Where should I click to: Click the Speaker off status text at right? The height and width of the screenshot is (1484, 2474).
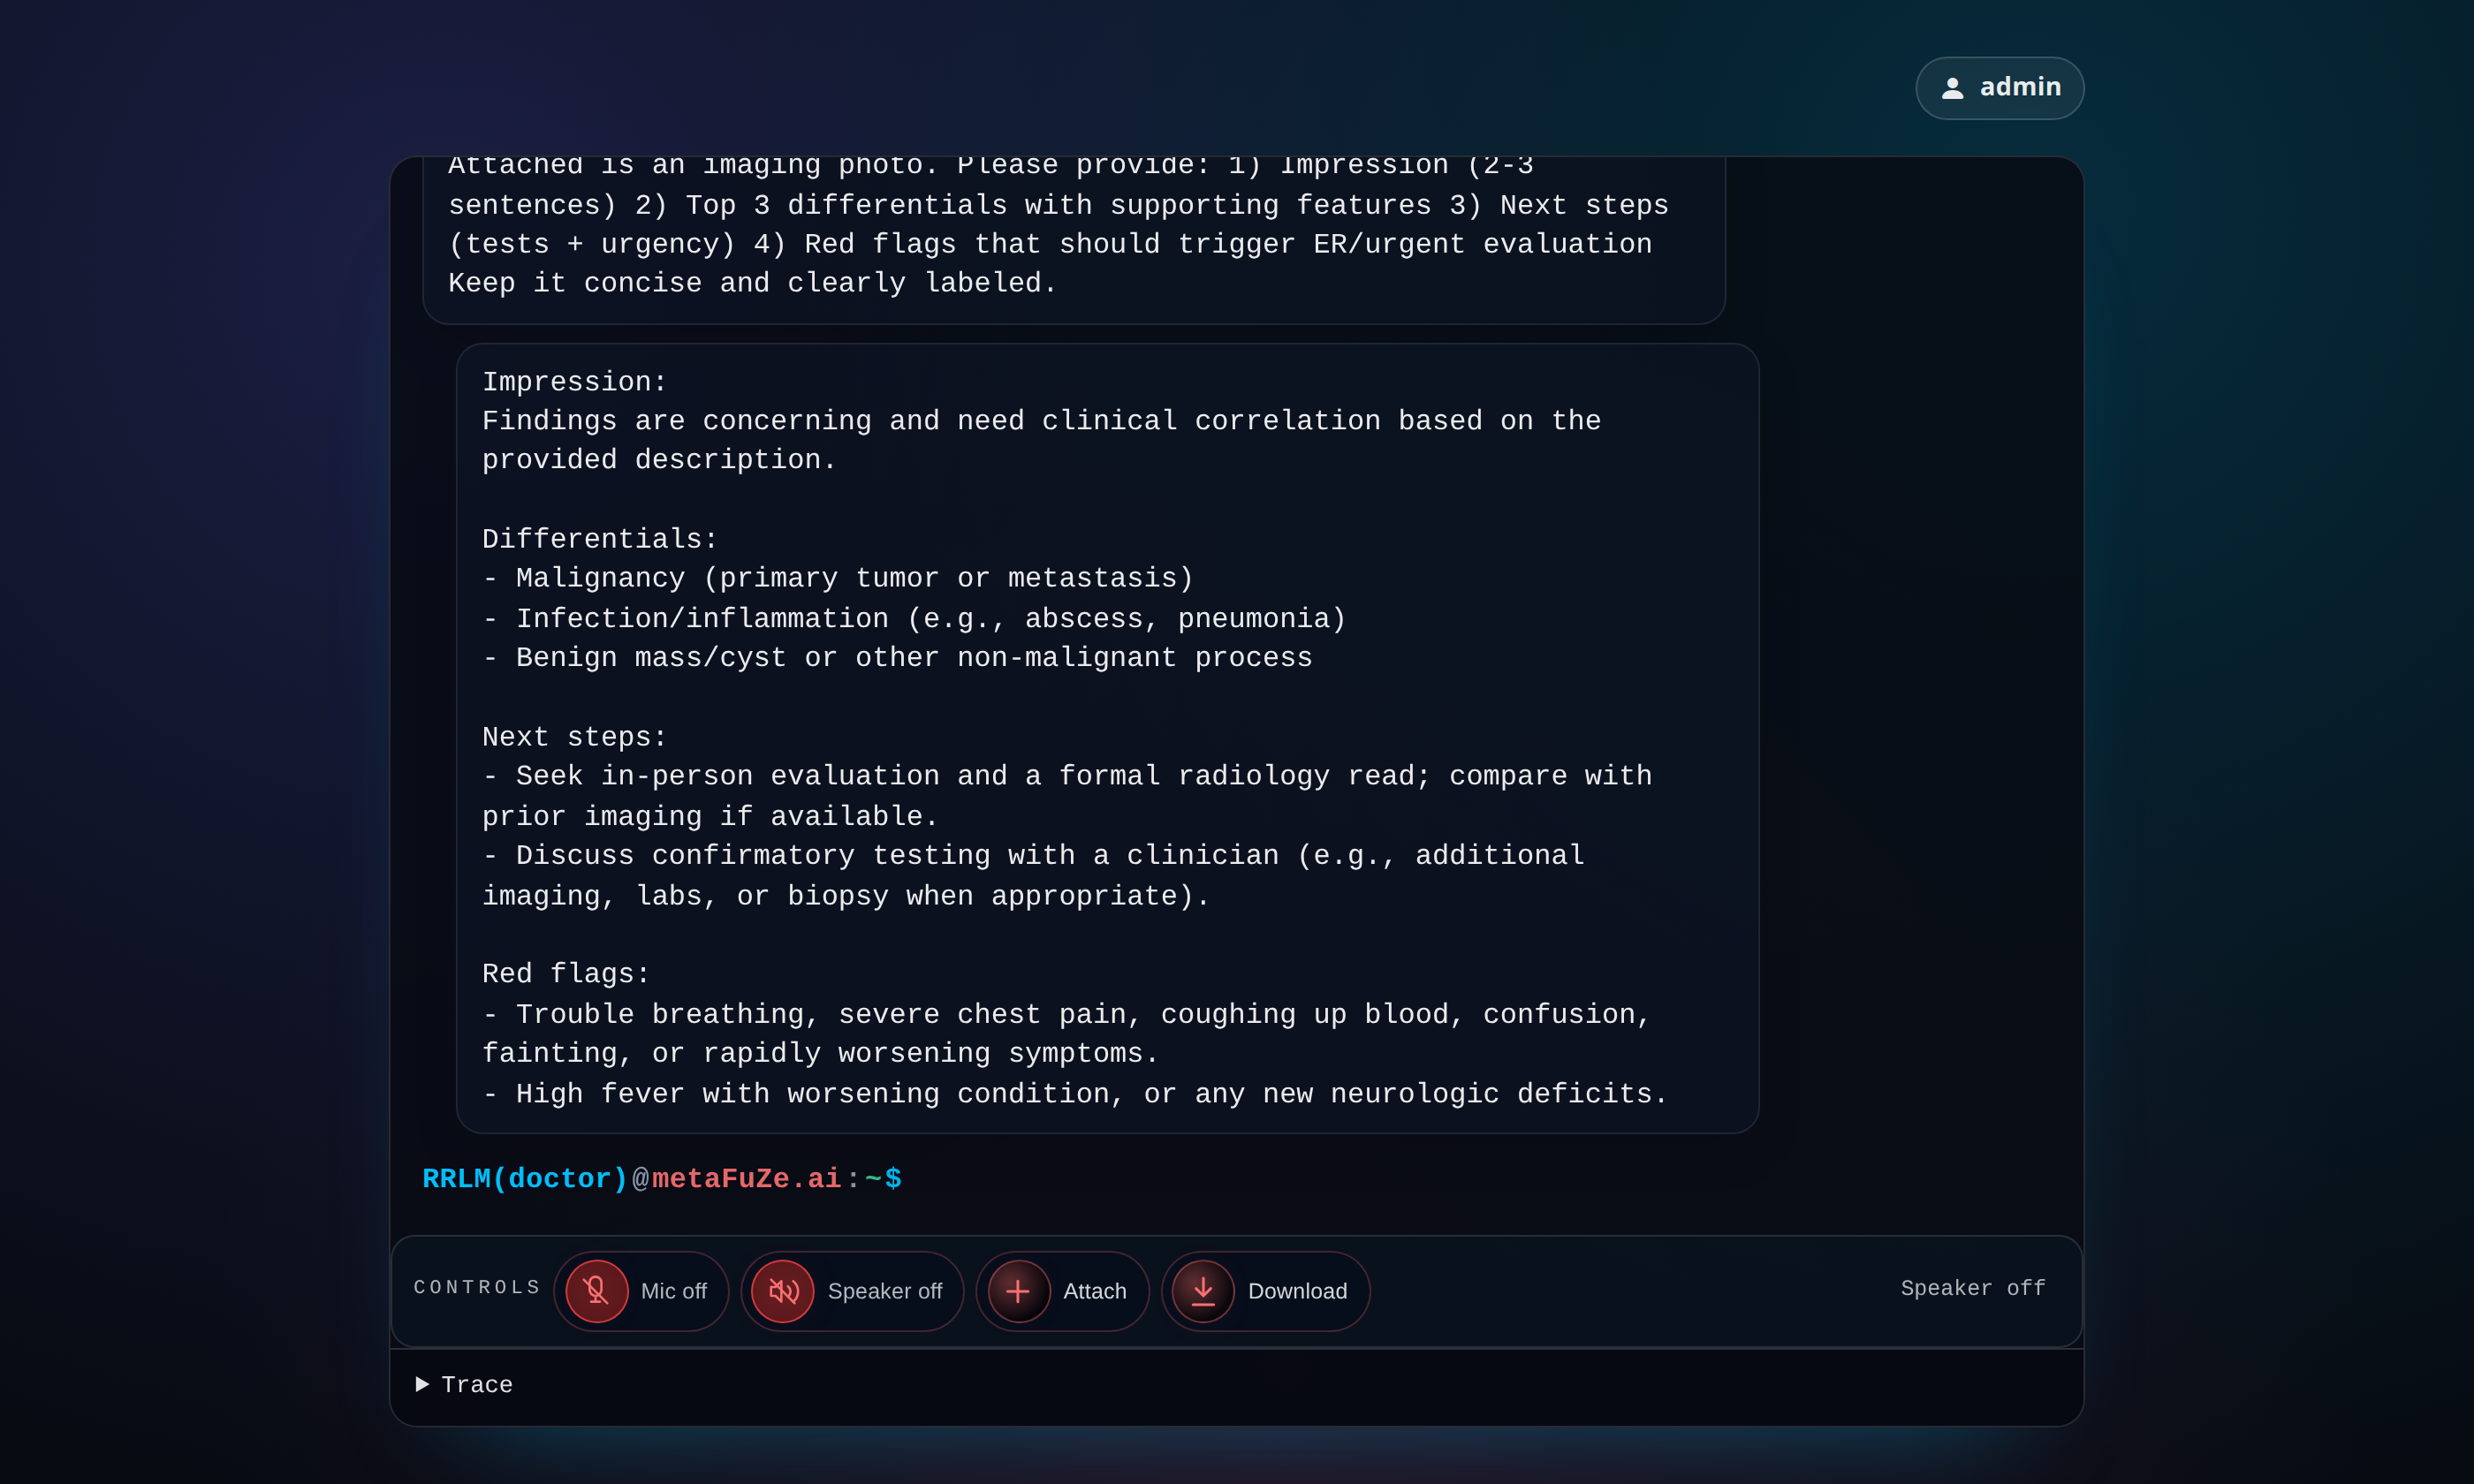(1972, 1288)
